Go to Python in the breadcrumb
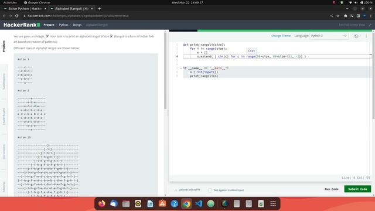 pyautogui.click(x=63, y=25)
